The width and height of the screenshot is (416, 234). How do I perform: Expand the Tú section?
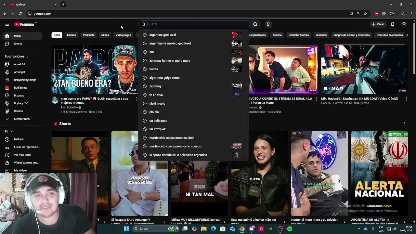[x=8, y=131]
